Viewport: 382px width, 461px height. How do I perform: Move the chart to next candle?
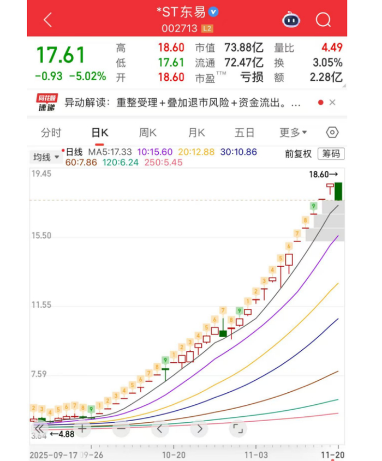(200, 429)
